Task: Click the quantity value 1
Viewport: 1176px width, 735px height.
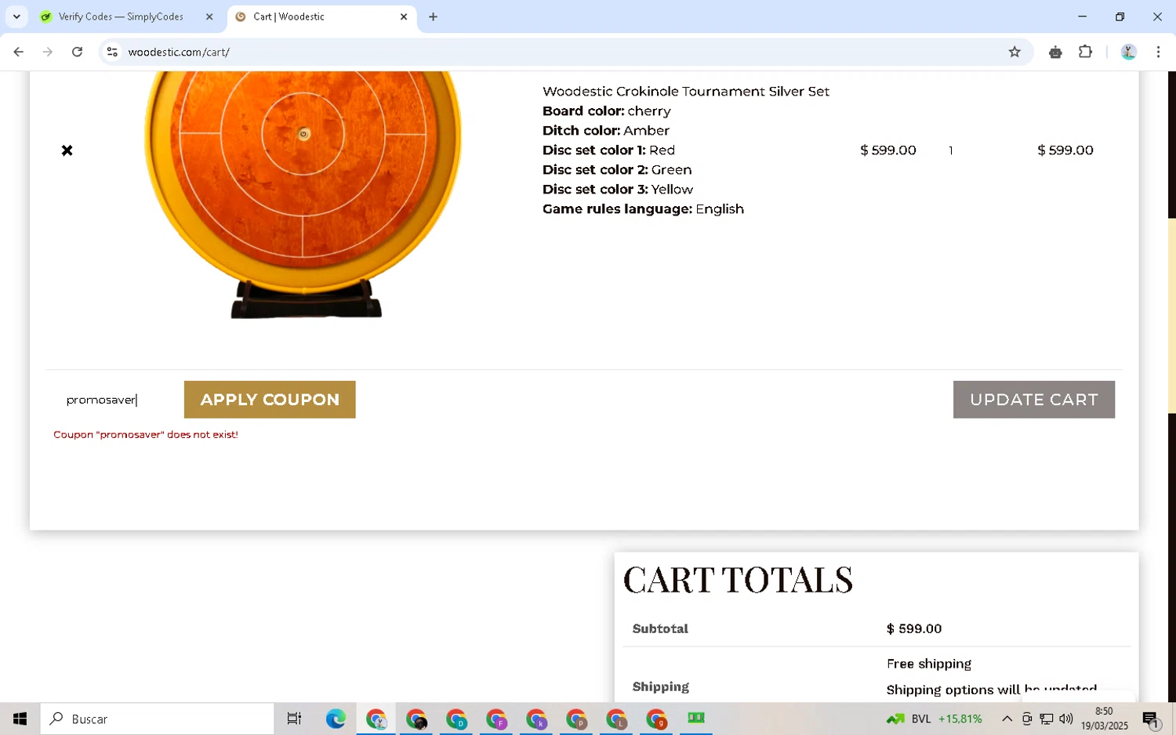Action: [950, 150]
